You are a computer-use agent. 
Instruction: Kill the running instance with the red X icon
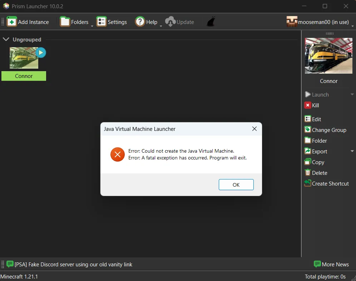click(x=308, y=105)
